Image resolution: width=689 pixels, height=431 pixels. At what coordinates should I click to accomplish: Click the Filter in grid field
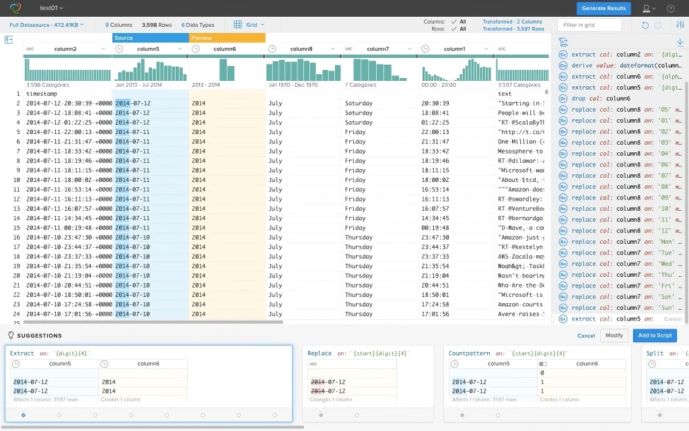point(589,25)
